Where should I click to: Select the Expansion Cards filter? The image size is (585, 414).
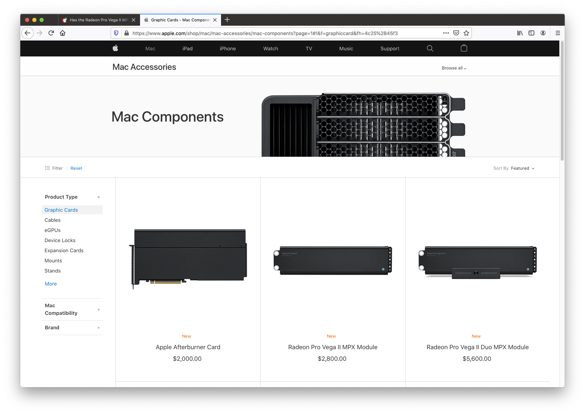coord(64,250)
